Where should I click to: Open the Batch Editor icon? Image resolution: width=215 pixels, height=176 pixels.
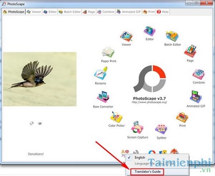(172, 36)
